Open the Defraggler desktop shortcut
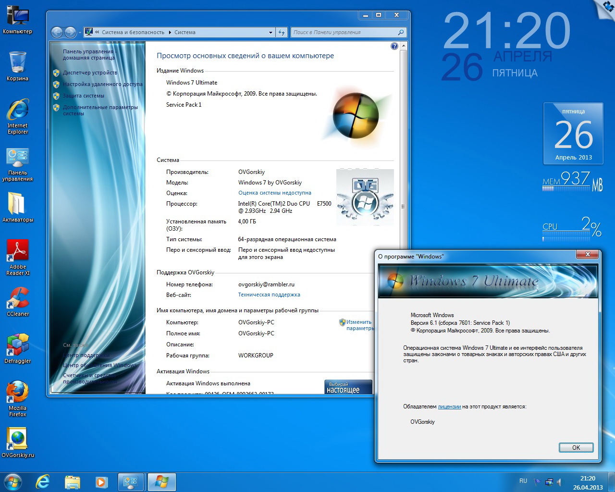The width and height of the screenshot is (615, 492). [18, 349]
